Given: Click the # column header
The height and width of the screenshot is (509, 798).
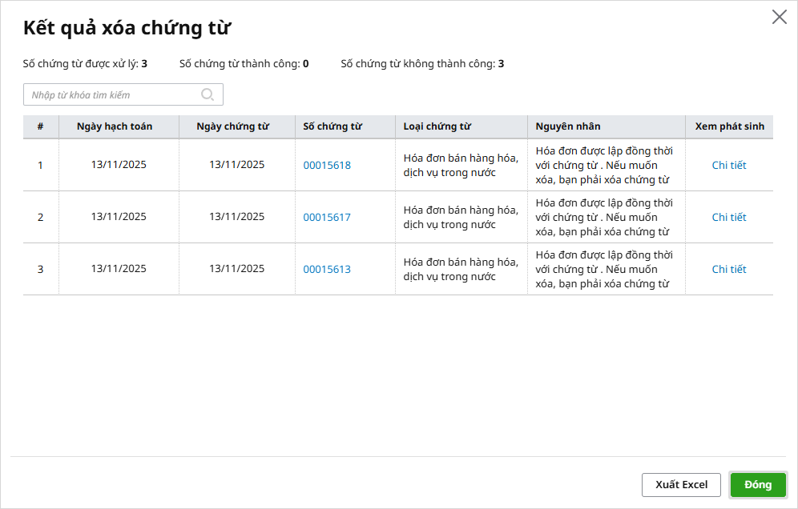Looking at the screenshot, I should pyautogui.click(x=40, y=126).
